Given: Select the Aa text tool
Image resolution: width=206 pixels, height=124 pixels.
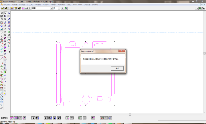Looking at the screenshot, I should [x=9, y=13].
